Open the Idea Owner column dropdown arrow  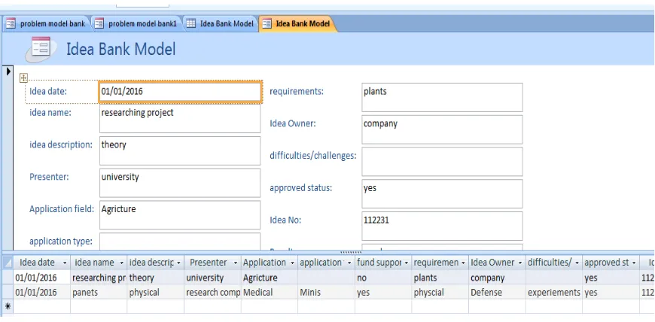coord(520,263)
